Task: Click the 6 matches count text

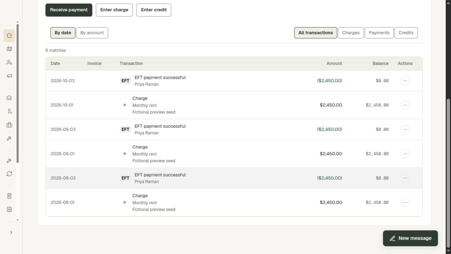Action: 56,50
